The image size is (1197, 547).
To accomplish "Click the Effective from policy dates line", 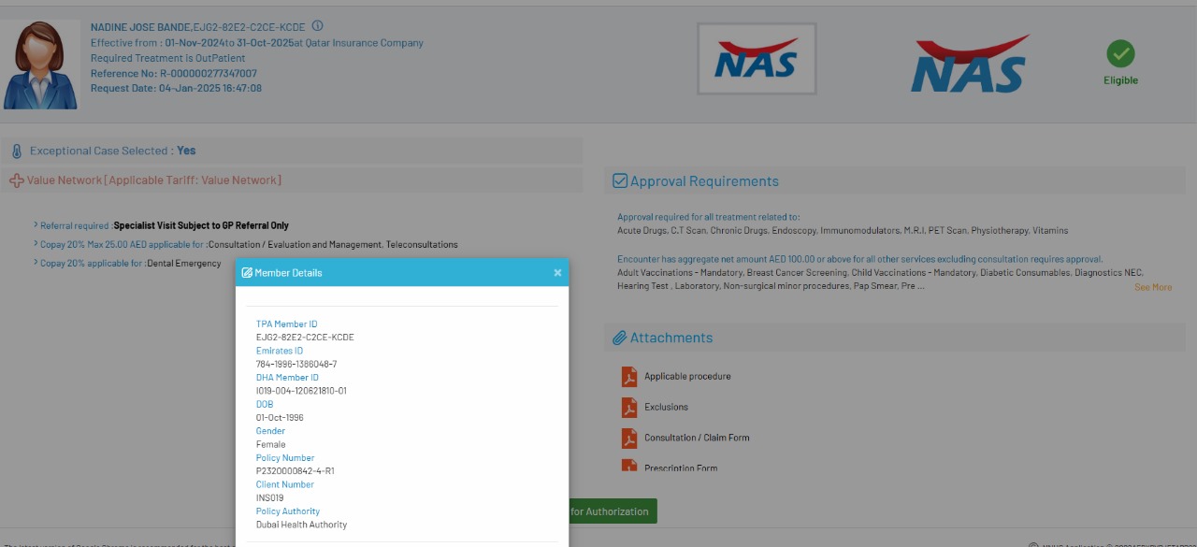I will (257, 43).
